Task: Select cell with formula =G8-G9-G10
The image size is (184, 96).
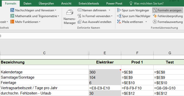Action: [x=169, y=88]
